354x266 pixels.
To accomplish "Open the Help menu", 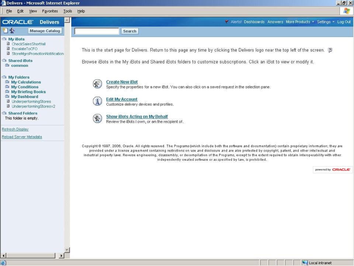I will click(81, 11).
